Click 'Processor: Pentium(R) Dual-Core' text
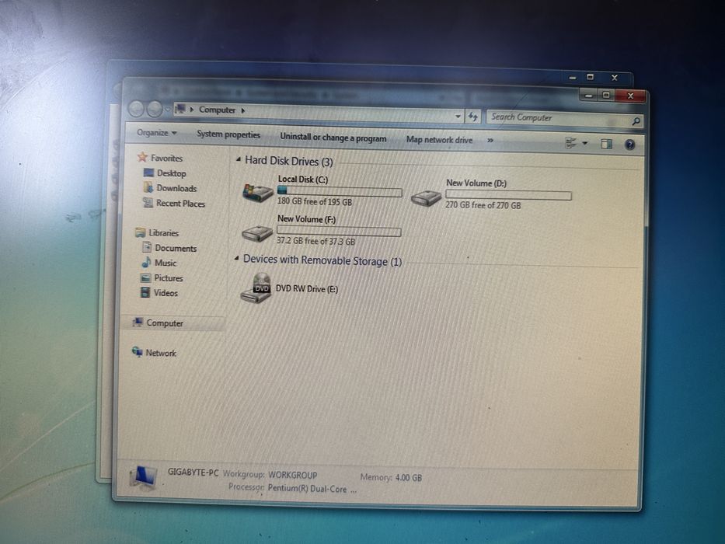The width and height of the screenshot is (725, 544). [x=292, y=488]
